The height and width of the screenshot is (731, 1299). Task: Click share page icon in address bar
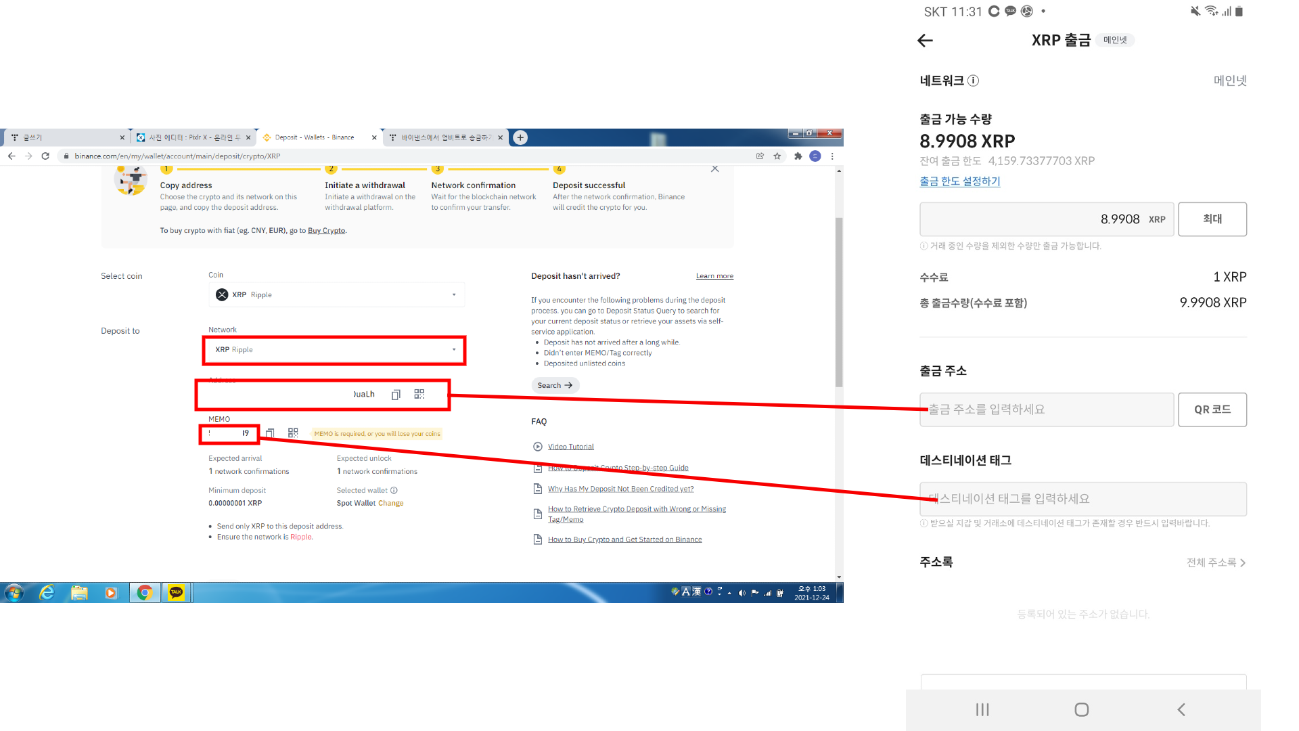tap(760, 156)
